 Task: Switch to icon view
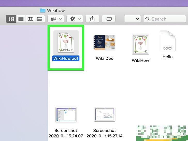[x=11, y=19]
